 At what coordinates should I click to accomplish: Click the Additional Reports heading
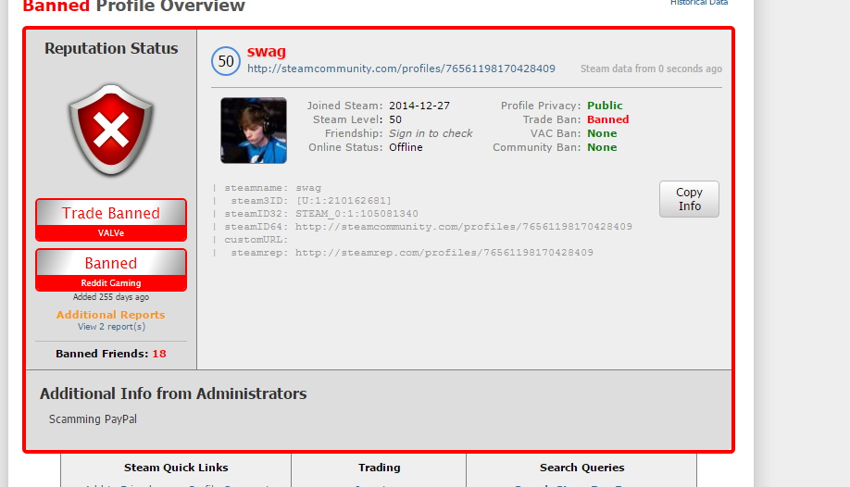click(x=110, y=315)
